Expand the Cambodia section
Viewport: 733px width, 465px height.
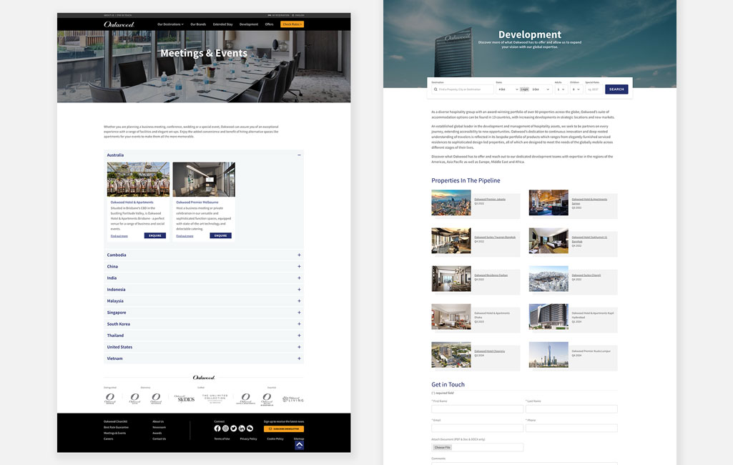tap(299, 255)
